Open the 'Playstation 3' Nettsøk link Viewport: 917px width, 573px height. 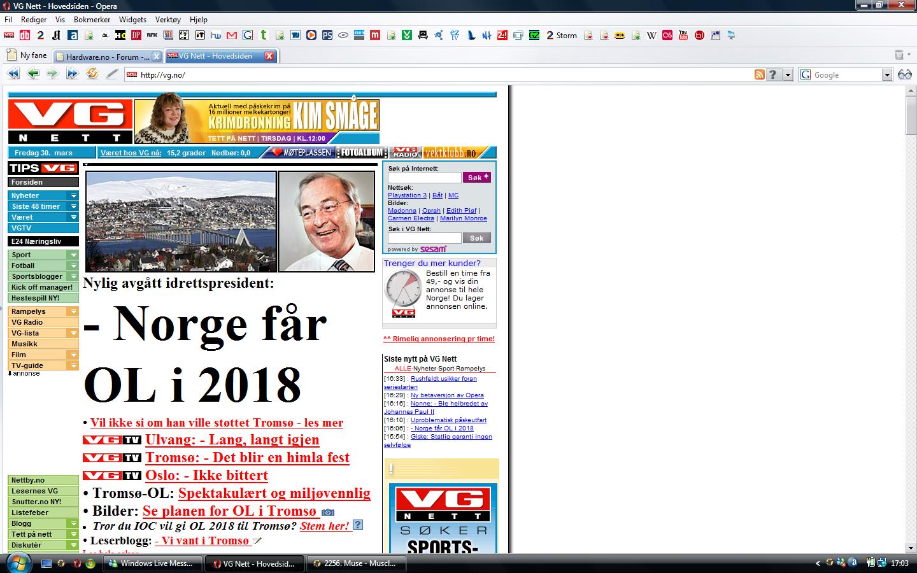click(x=407, y=195)
